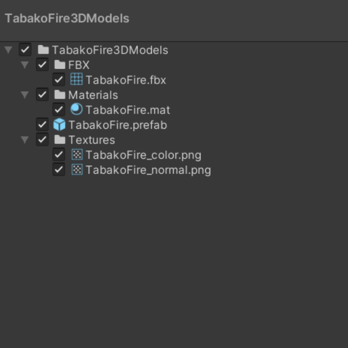Click the TabakoFire3DModels package title header
Screen dimensions: 348x348
[67, 19]
